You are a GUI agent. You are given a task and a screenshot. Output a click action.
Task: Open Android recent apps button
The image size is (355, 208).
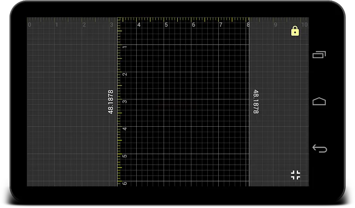319,54
